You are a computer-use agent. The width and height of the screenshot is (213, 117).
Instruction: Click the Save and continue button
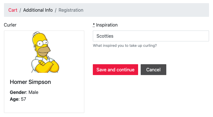pyautogui.click(x=115, y=70)
